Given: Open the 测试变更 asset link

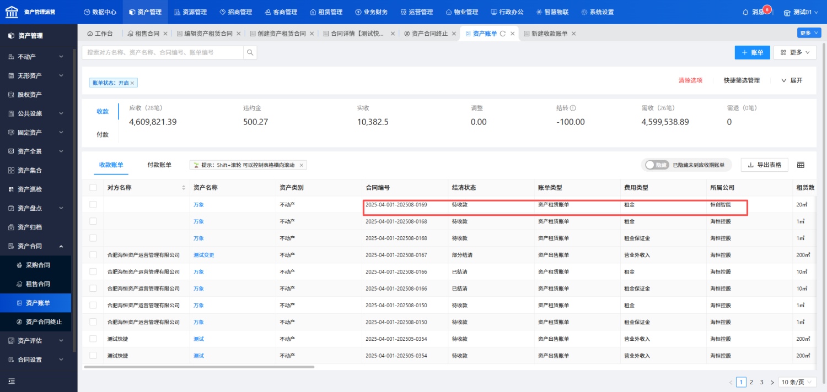Looking at the screenshot, I should pyautogui.click(x=203, y=255).
